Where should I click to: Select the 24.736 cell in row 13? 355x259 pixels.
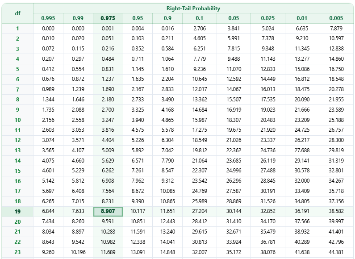[268, 150]
